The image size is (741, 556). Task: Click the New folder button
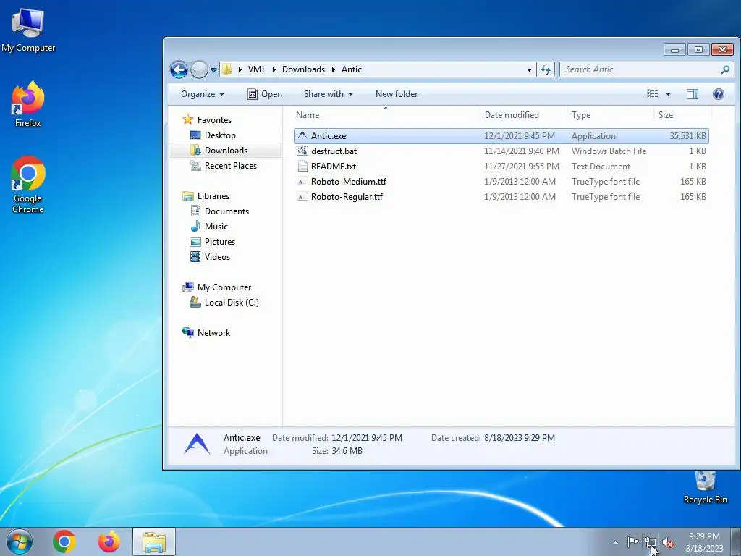pyautogui.click(x=397, y=94)
